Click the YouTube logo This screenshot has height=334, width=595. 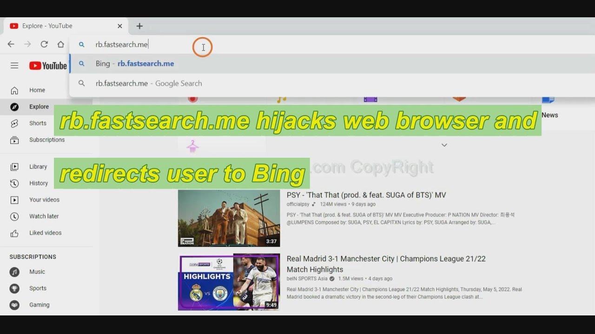pyautogui.click(x=48, y=66)
